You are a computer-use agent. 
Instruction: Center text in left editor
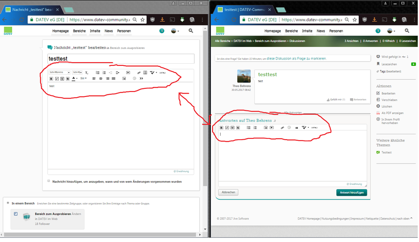click(x=101, y=78)
